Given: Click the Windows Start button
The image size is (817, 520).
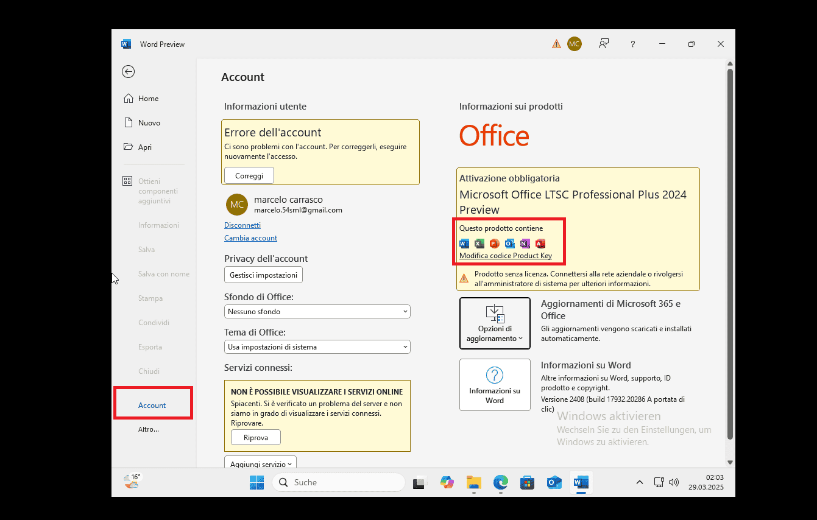Looking at the screenshot, I should (256, 482).
